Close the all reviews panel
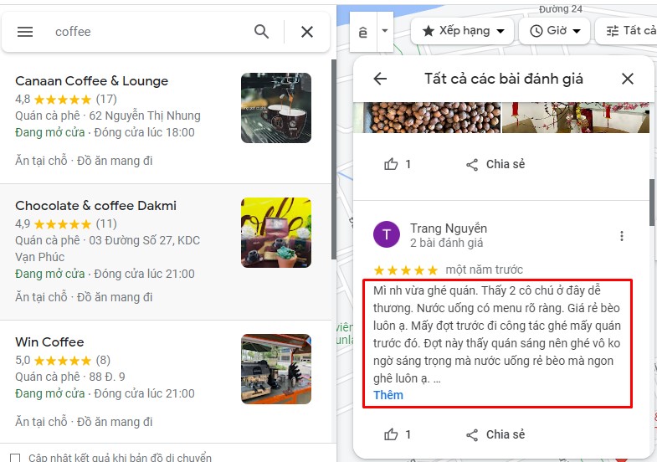 (x=628, y=79)
